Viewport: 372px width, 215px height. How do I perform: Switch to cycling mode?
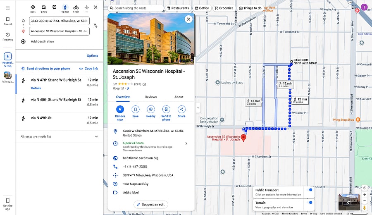tap(76, 9)
